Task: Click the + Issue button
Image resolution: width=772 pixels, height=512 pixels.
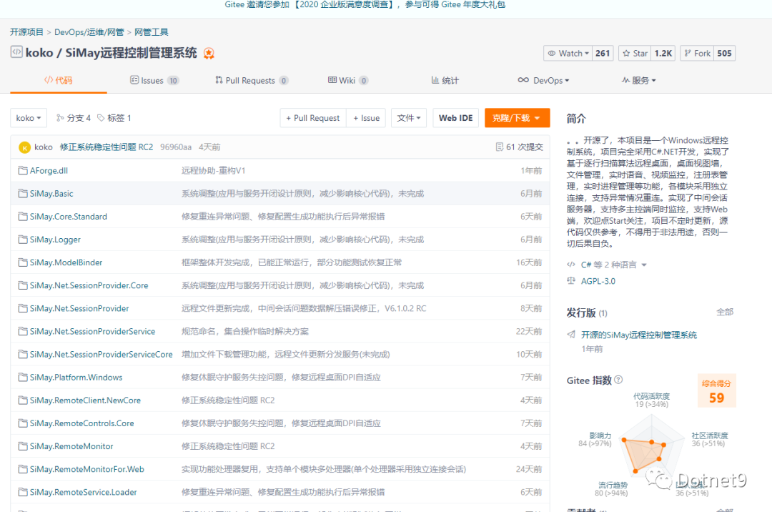Action: tap(366, 118)
